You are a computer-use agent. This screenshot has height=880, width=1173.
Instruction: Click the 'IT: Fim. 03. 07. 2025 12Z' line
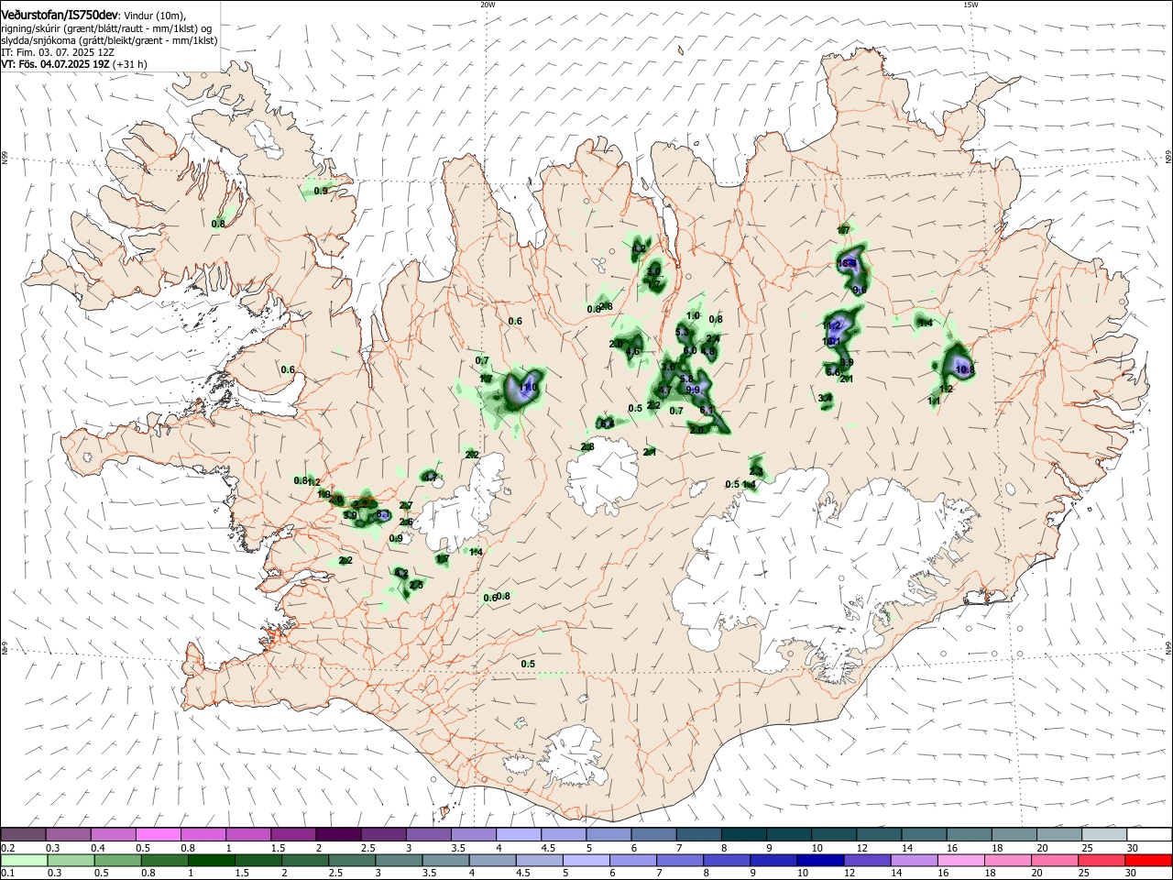click(x=57, y=52)
